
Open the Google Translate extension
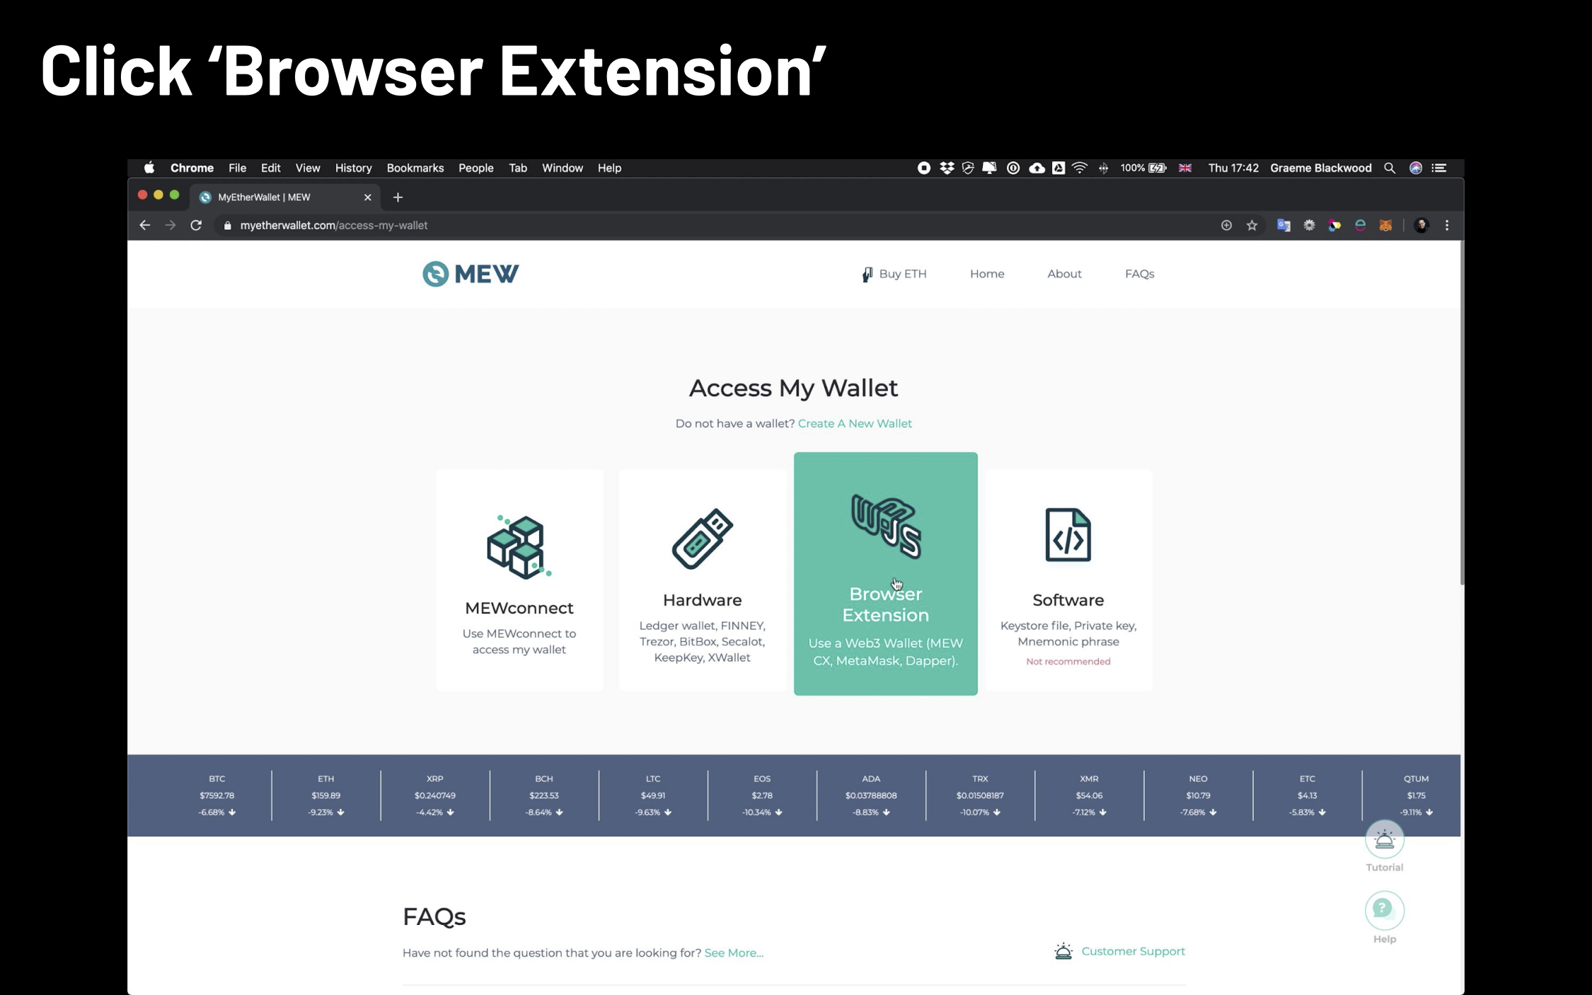[1284, 225]
